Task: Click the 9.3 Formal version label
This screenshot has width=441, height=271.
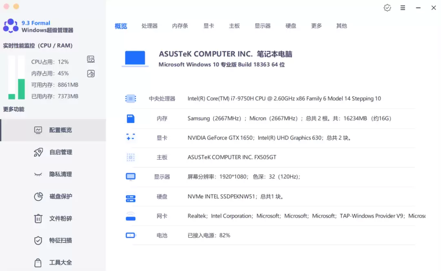Action: pyautogui.click(x=36, y=23)
